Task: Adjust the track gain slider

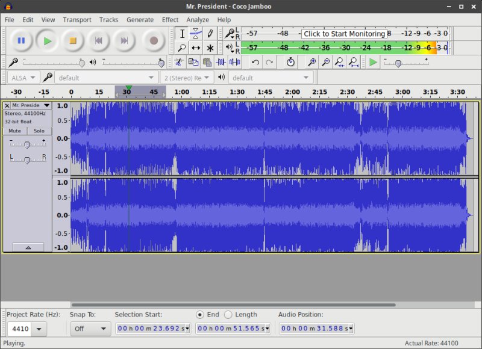Action: (x=27, y=144)
